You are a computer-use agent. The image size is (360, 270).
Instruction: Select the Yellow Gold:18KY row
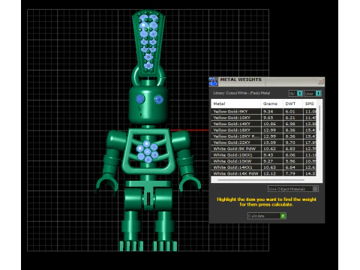[x=264, y=130]
